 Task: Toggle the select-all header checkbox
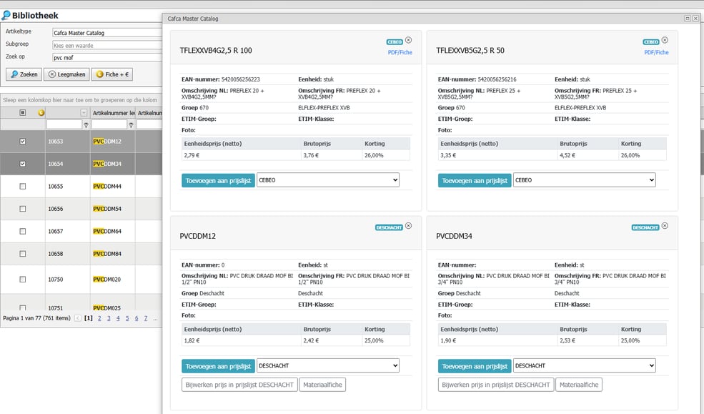22,113
